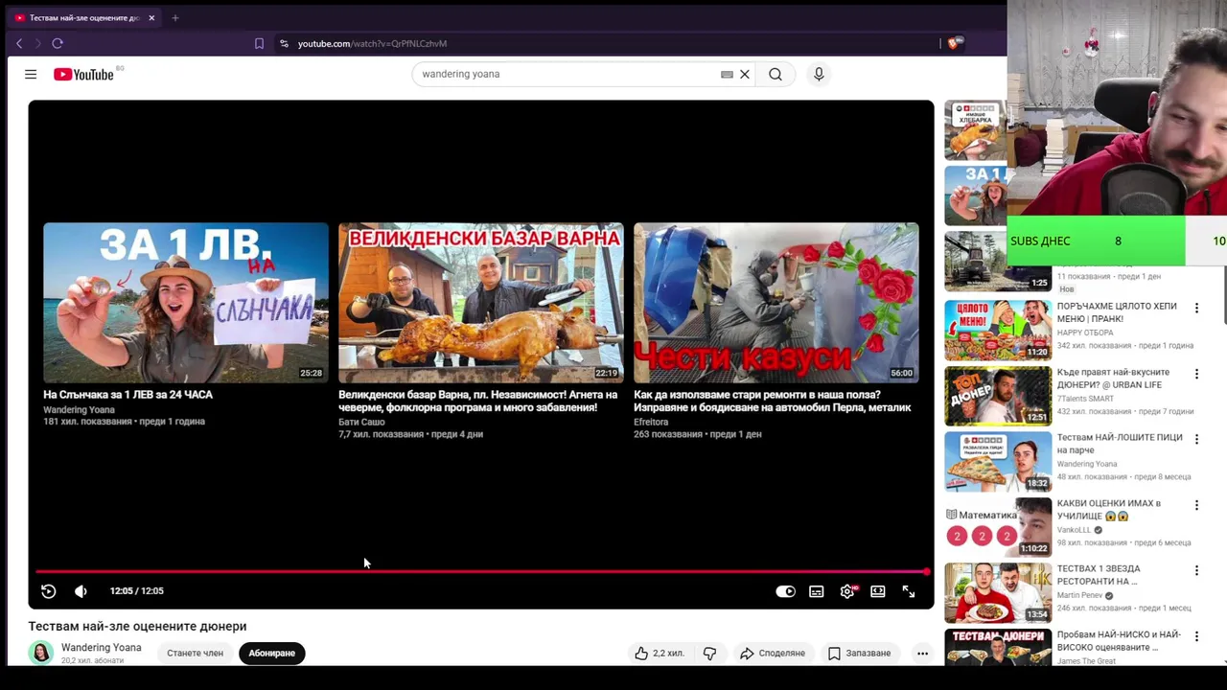Click the address bar URL
This screenshot has width=1227, height=690.
(372, 43)
